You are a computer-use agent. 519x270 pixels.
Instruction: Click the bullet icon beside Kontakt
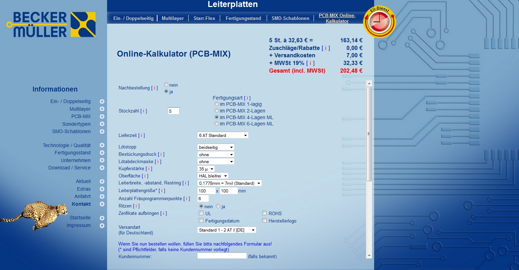[102, 204]
